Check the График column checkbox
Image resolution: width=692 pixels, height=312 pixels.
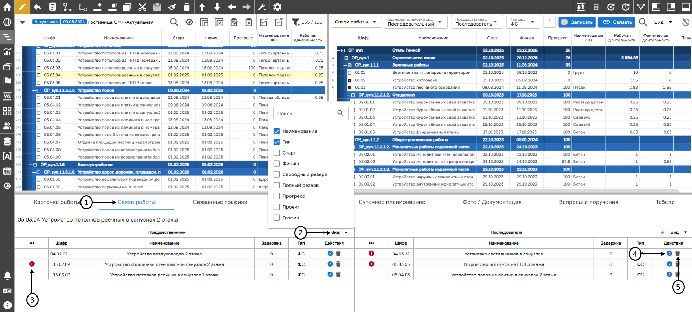[x=277, y=218]
